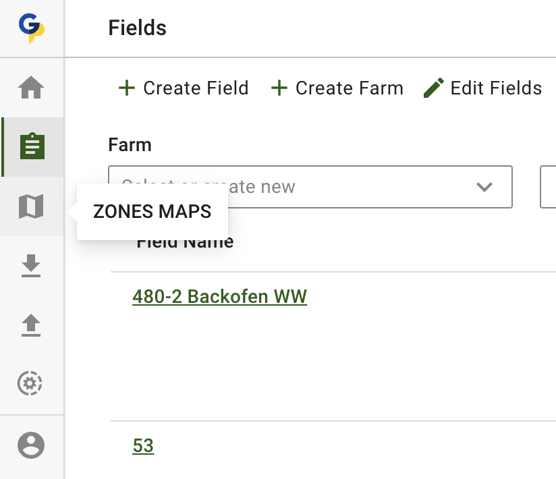Viewport: 556px width, 479px height.
Task: Click the Fields page title
Action: (x=137, y=28)
